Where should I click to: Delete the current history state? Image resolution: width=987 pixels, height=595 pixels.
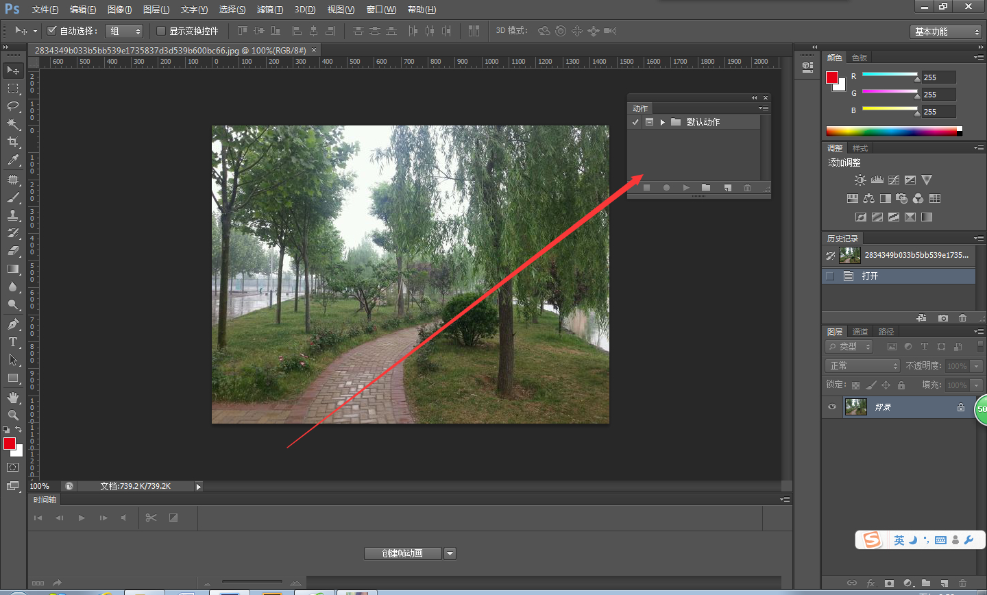point(963,318)
